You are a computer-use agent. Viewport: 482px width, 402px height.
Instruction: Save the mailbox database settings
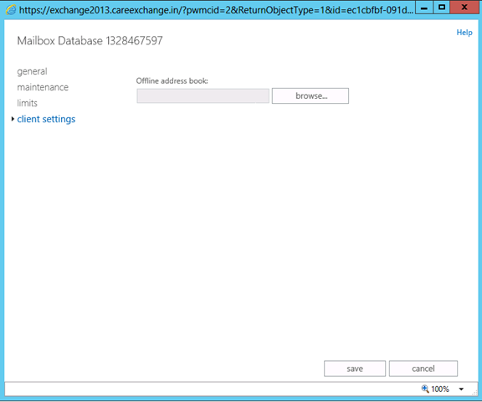[355, 368]
